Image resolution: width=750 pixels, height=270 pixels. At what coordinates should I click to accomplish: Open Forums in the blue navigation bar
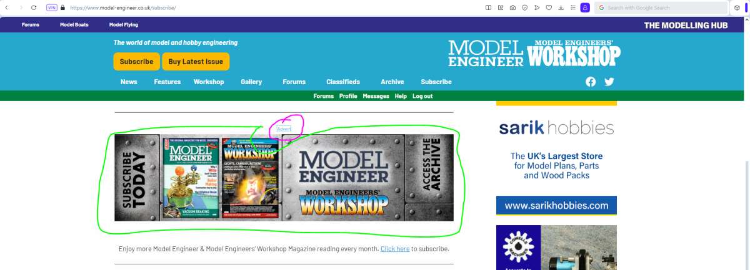294,82
